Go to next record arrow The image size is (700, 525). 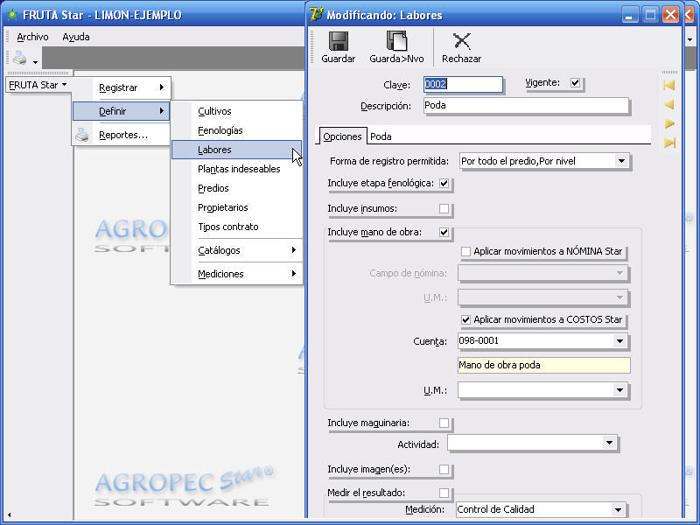[669, 123]
